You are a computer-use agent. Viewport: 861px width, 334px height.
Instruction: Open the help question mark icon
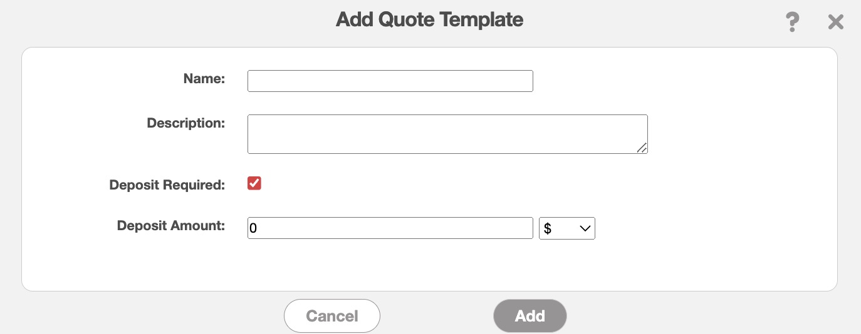pyautogui.click(x=792, y=23)
